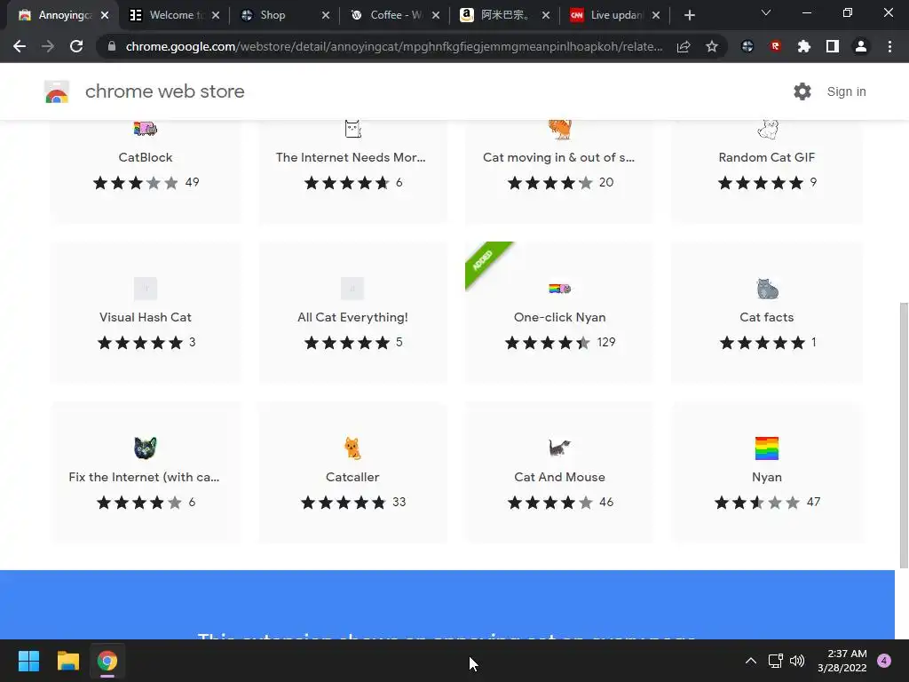Open volume control in system tray
The width and height of the screenshot is (909, 682).
(x=797, y=661)
